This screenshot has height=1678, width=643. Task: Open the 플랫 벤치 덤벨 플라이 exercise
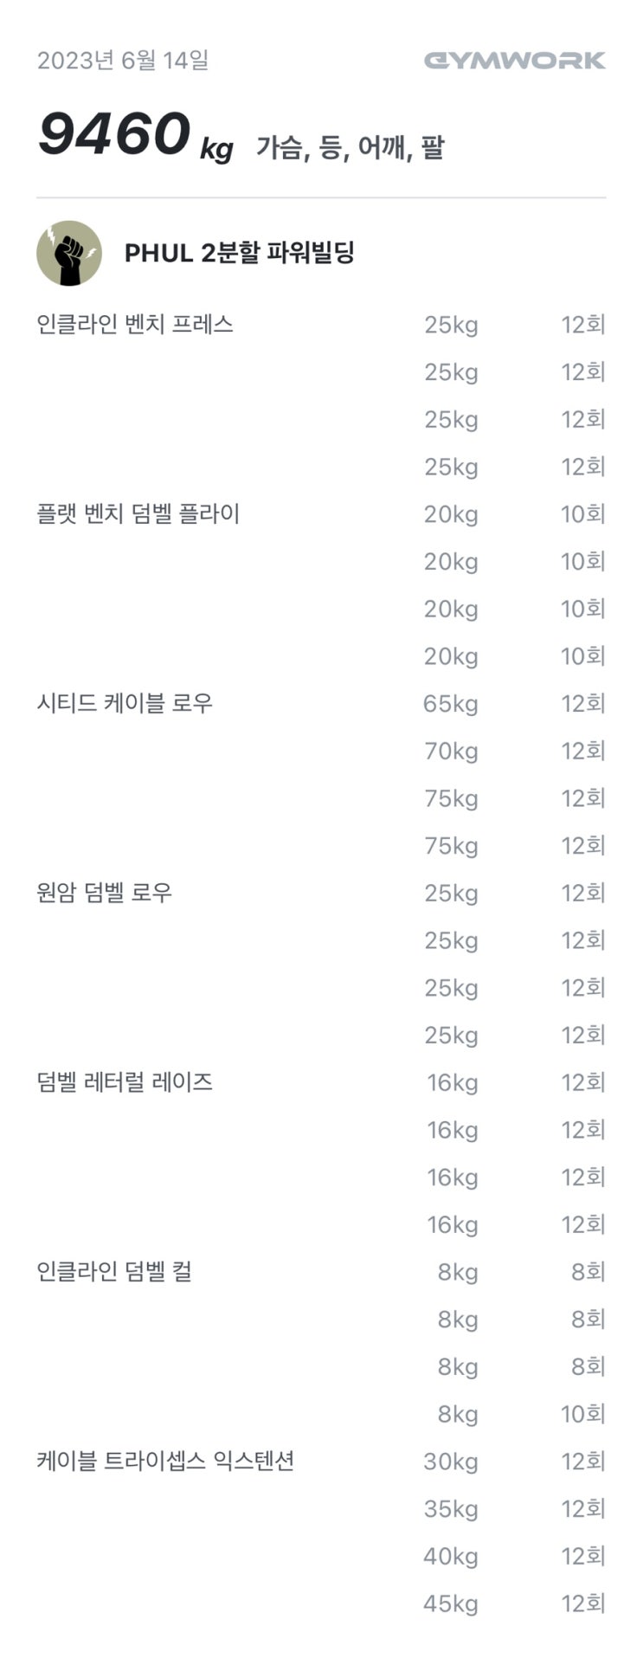click(138, 514)
